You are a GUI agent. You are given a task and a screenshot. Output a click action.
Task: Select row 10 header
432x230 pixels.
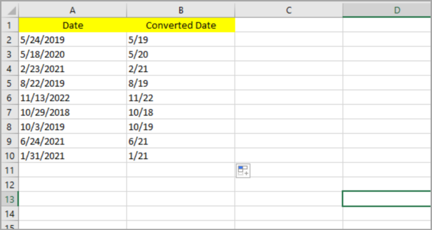tap(10, 155)
